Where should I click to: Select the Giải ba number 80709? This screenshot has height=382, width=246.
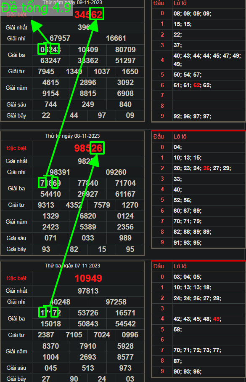(x=125, y=50)
